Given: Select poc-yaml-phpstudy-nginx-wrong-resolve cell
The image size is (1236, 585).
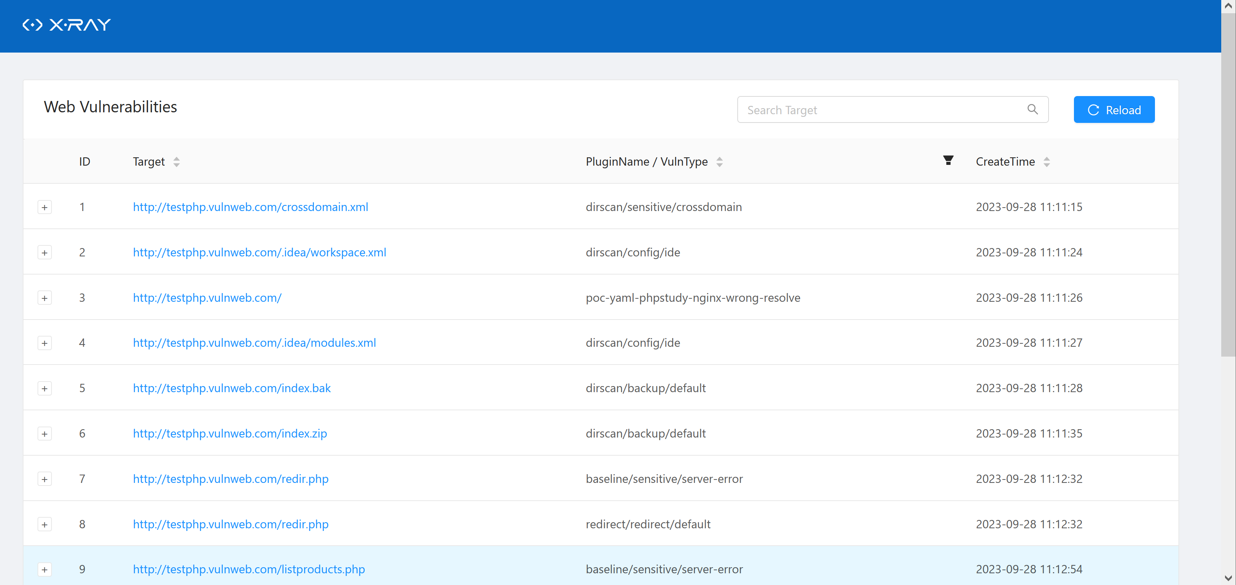Looking at the screenshot, I should tap(693, 298).
